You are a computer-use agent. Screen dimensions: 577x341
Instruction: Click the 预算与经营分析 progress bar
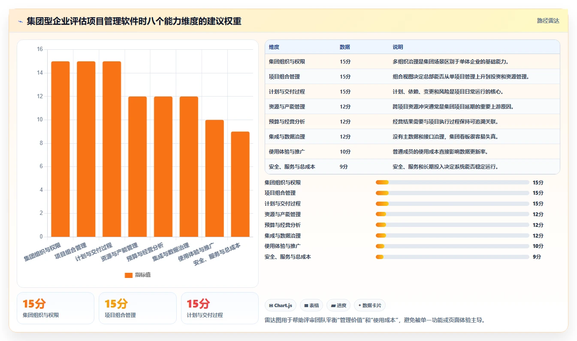452,225
